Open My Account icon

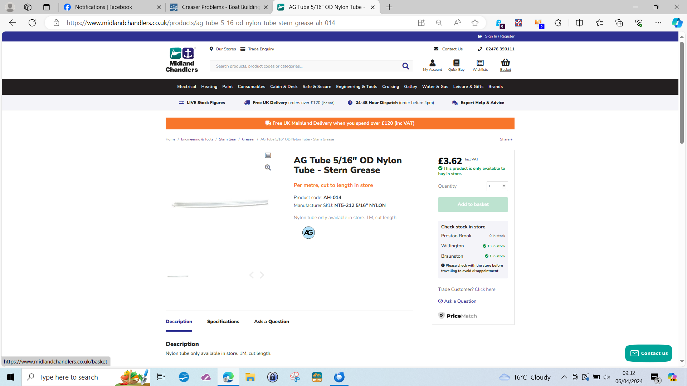pyautogui.click(x=432, y=65)
